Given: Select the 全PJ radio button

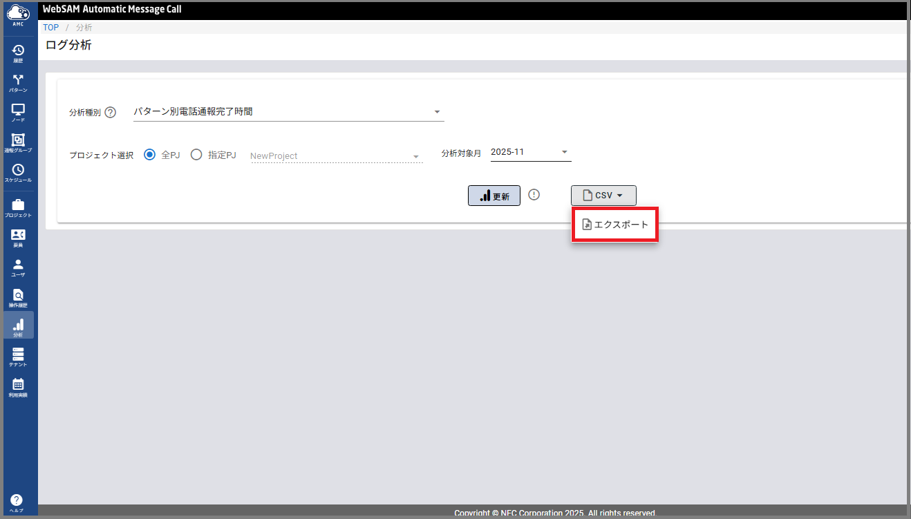Looking at the screenshot, I should click(x=149, y=155).
